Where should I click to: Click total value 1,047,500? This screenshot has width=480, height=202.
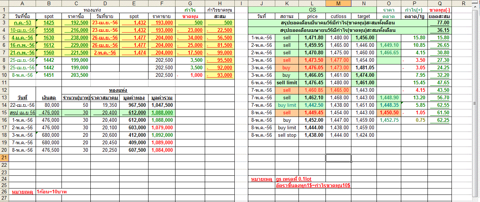point(162,105)
